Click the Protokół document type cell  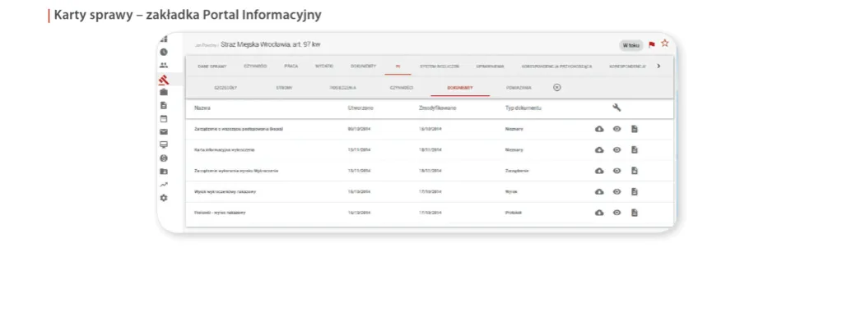pyautogui.click(x=514, y=213)
